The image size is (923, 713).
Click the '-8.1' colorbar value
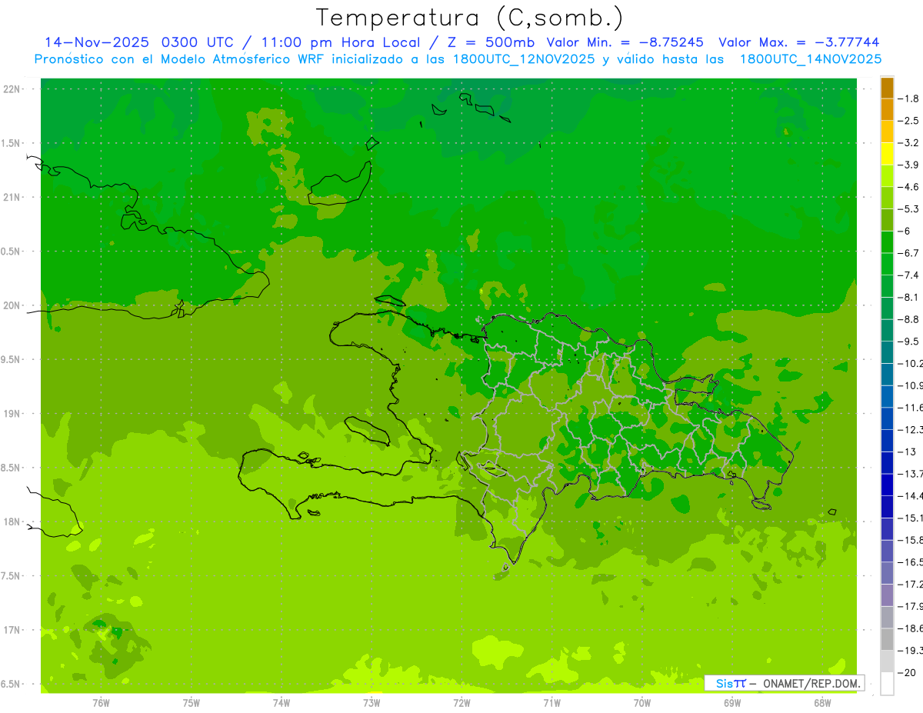[x=908, y=298]
